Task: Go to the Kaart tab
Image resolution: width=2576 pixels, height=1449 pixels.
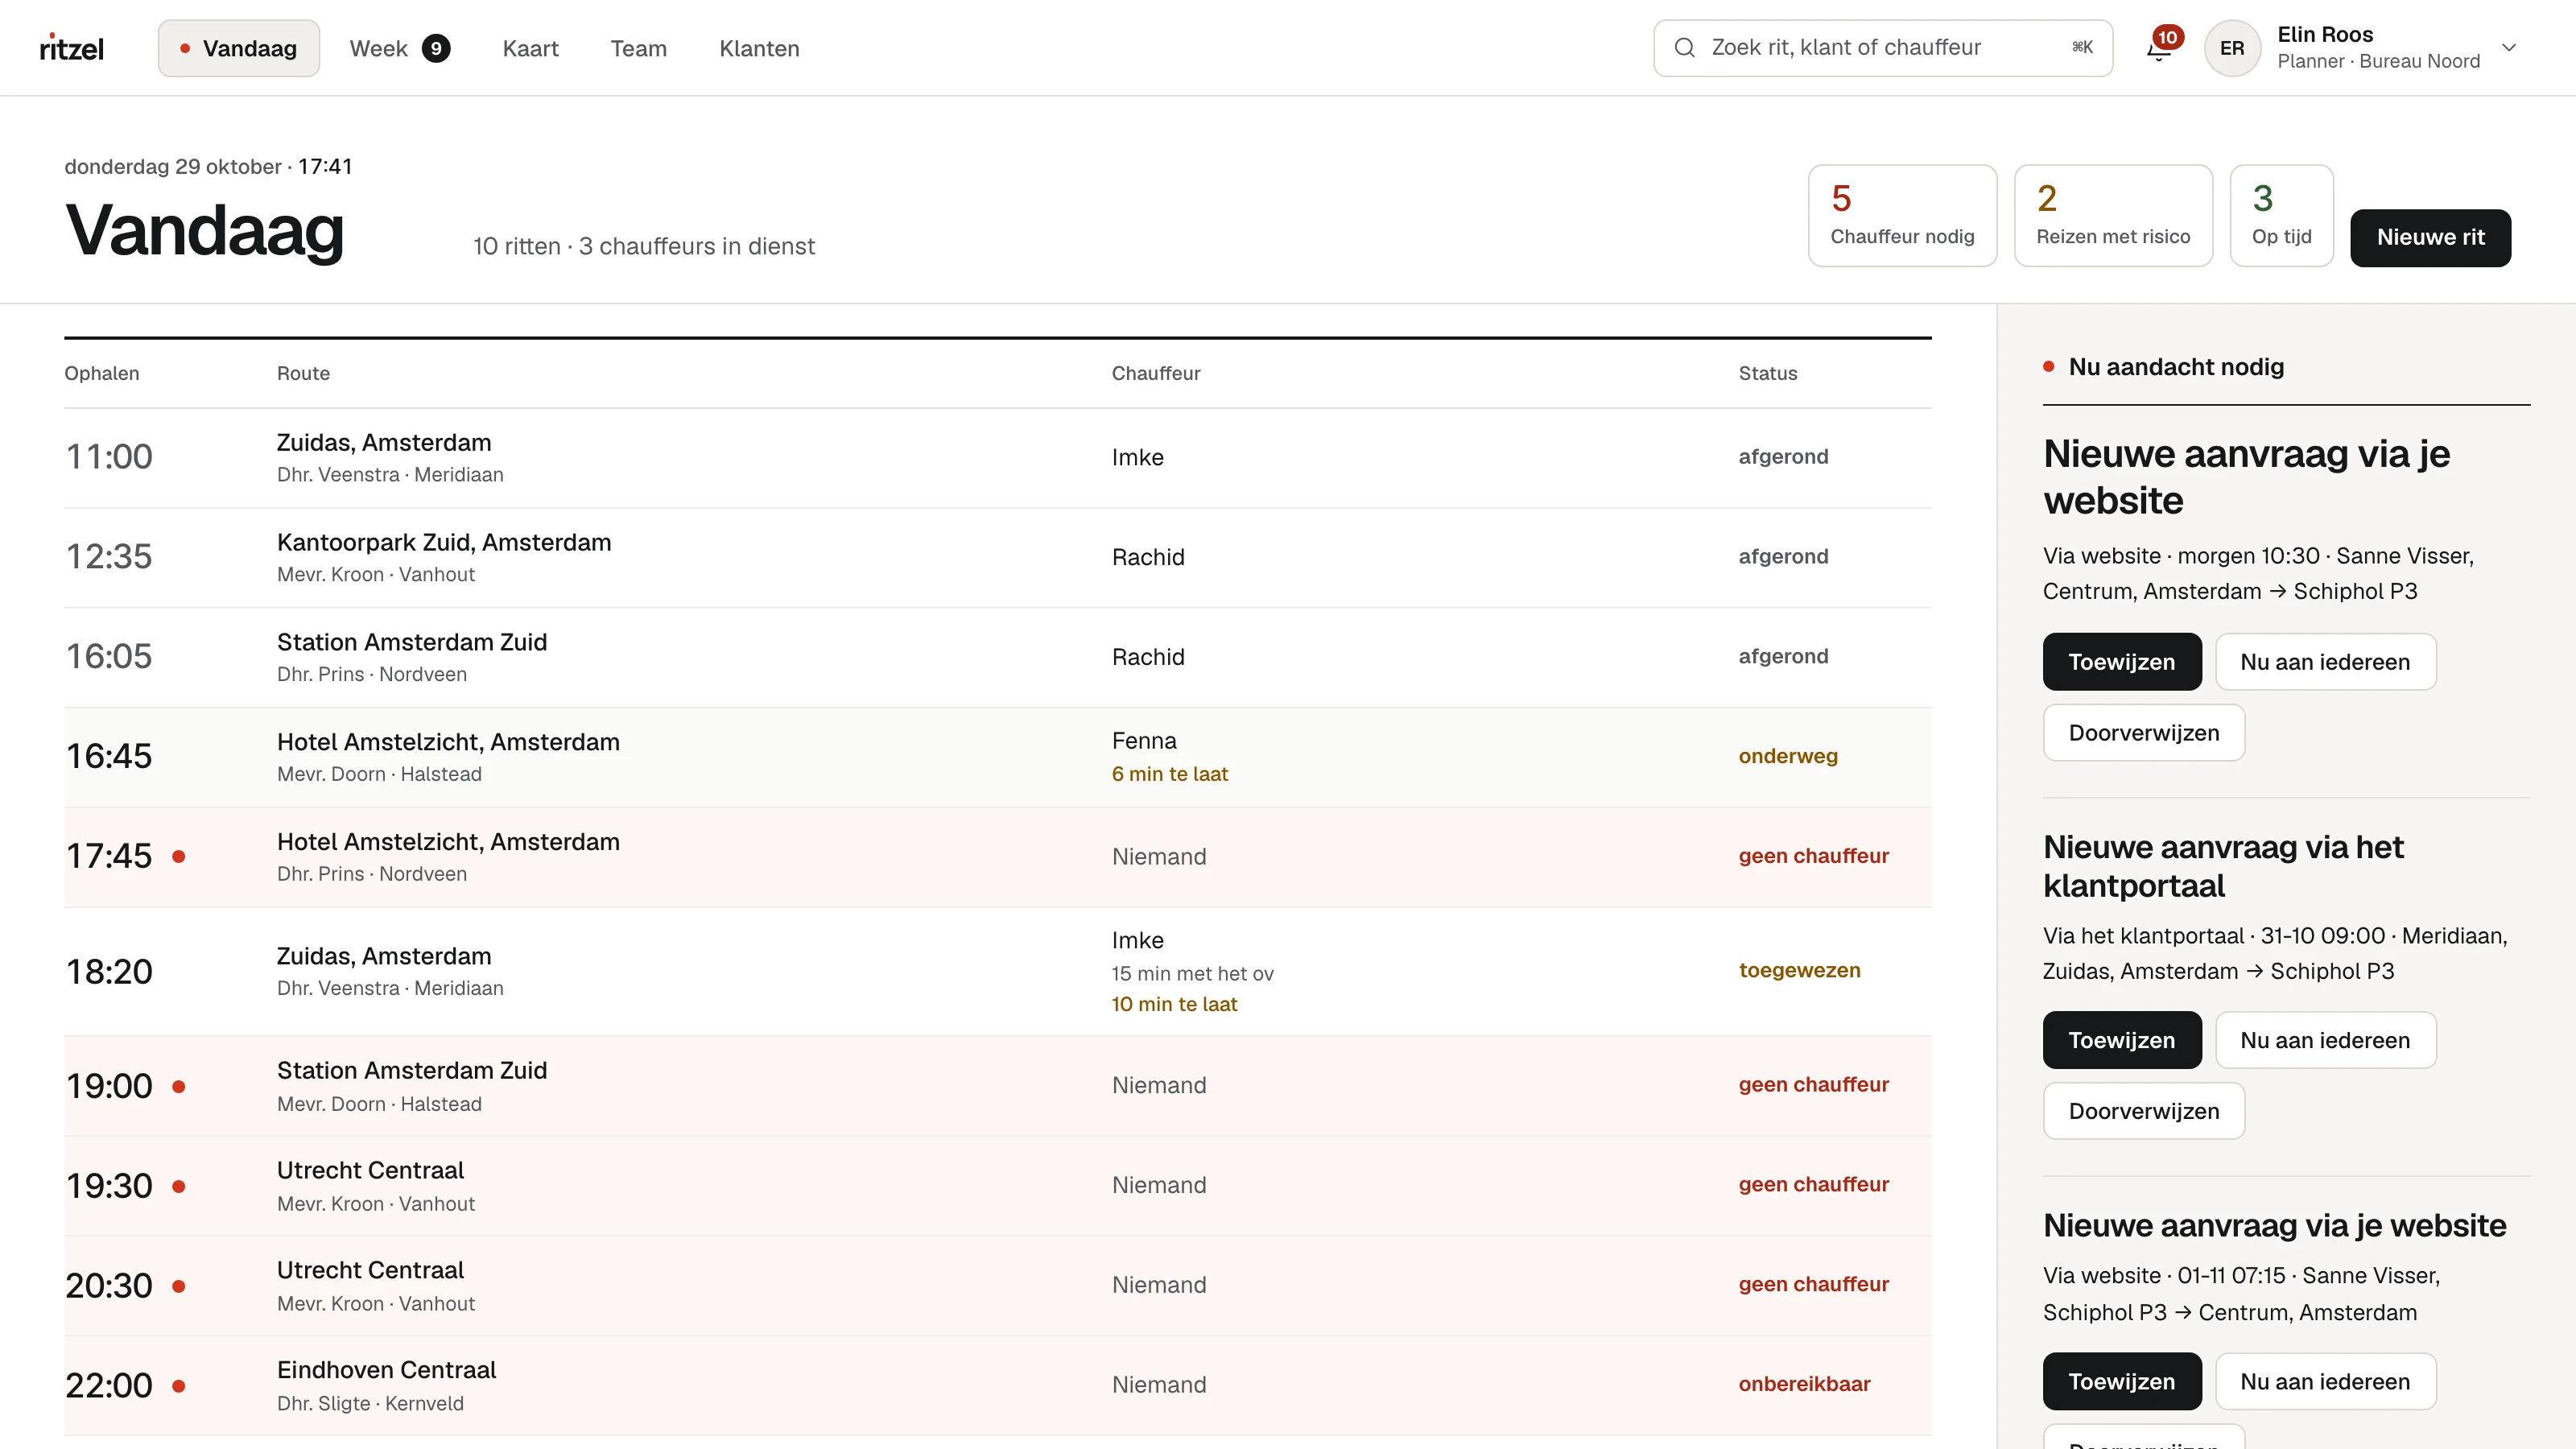Action: point(530,48)
